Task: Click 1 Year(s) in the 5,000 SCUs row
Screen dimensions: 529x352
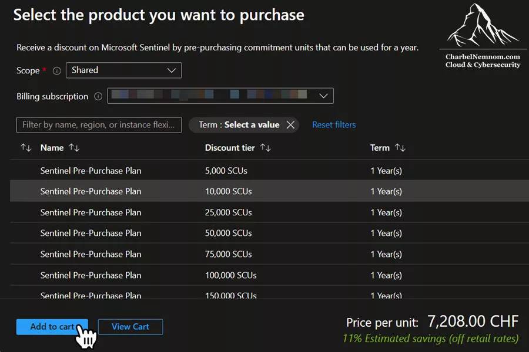Action: coord(386,171)
